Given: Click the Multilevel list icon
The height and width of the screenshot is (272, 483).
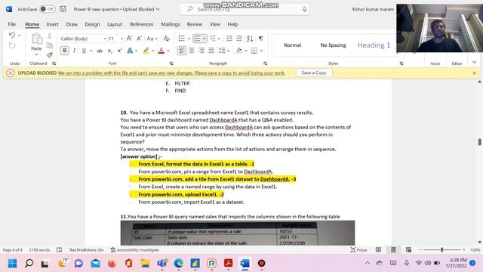Looking at the screenshot, I should tap(213, 39).
